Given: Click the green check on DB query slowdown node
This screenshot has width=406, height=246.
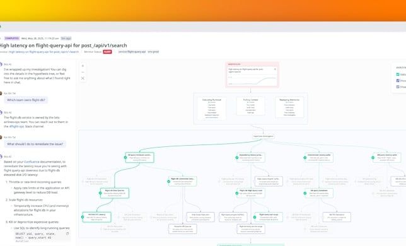Looking at the screenshot, I should [304, 193].
